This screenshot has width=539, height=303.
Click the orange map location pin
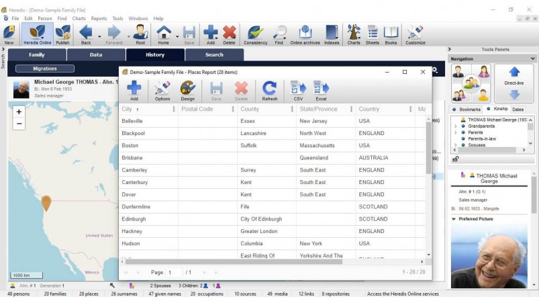pyautogui.click(x=46, y=203)
